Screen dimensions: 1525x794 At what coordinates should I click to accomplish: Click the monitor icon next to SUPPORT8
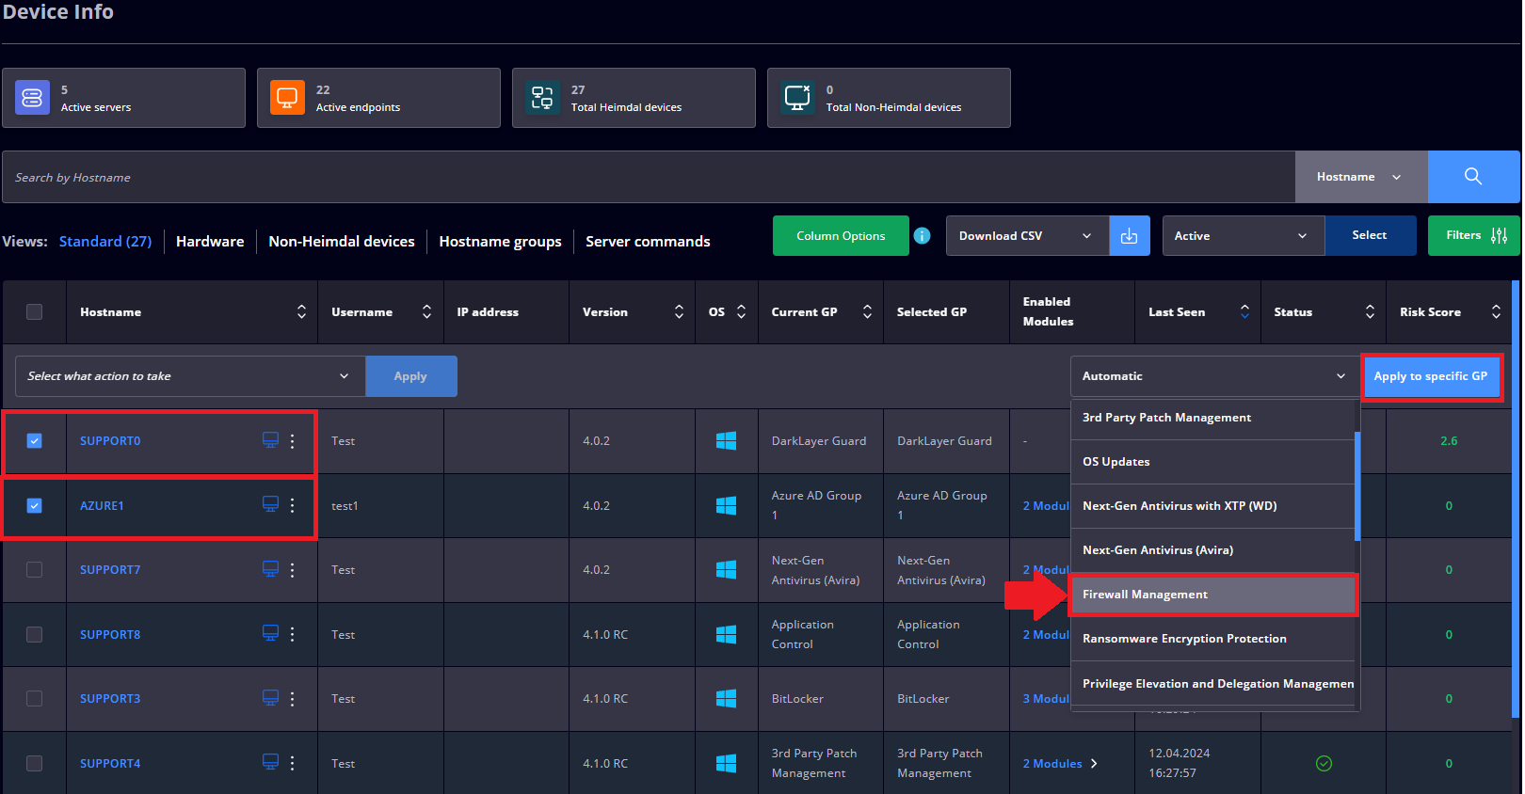coord(270,633)
